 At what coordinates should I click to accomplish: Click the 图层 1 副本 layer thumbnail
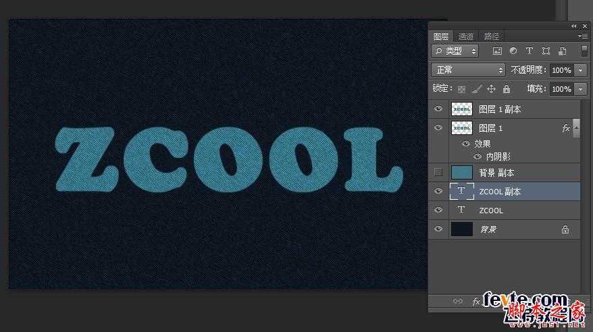[x=462, y=109]
